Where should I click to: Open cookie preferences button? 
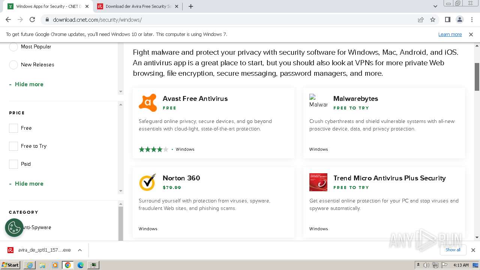[14, 228]
